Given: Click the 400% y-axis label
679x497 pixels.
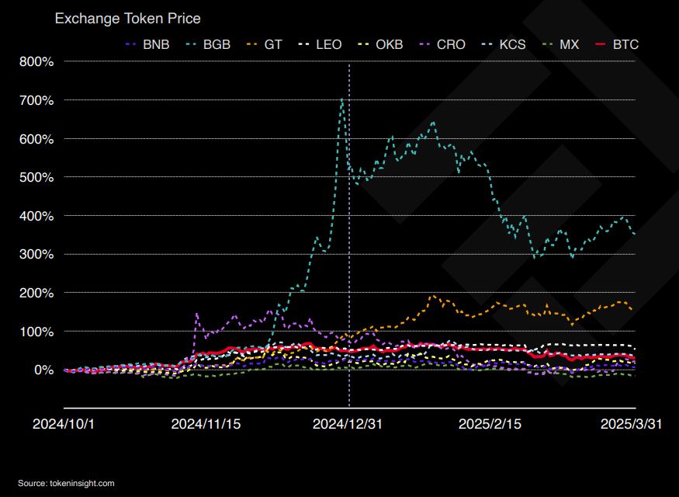Looking at the screenshot, I should [36, 216].
